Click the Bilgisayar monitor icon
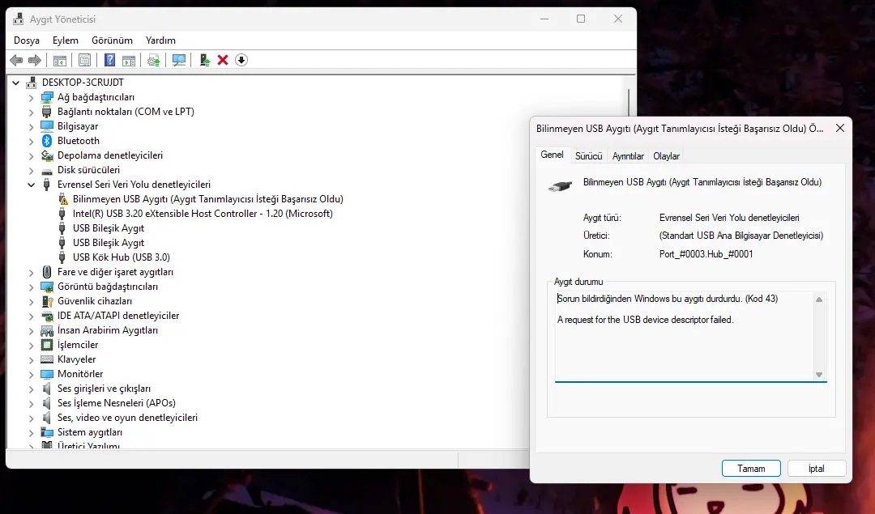This screenshot has width=875, height=514. point(47,126)
